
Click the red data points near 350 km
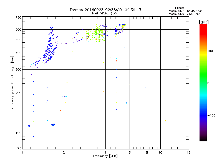[x=116, y=61]
